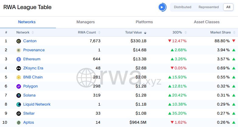This screenshot has width=238, height=127.
Task: Open the Ethereum network link
Action: coord(32,59)
